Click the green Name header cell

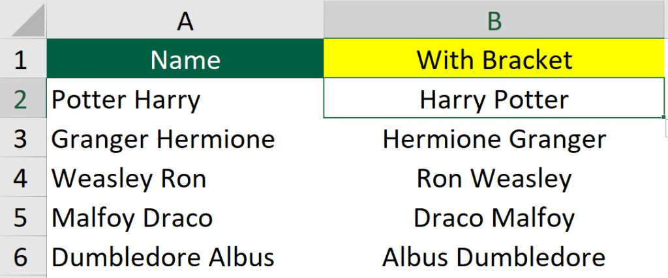185,58
